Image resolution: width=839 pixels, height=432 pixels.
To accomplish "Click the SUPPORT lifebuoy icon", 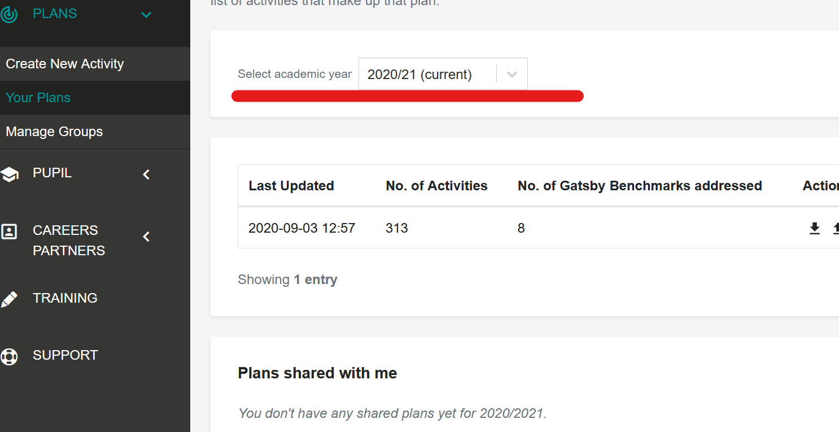I will tap(9, 356).
